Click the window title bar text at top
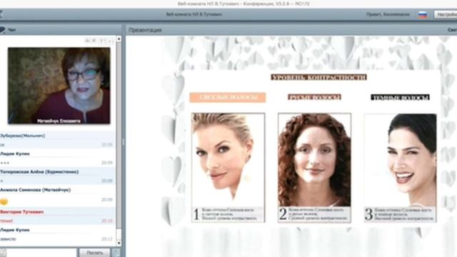This screenshot has width=457, height=257. point(243,4)
